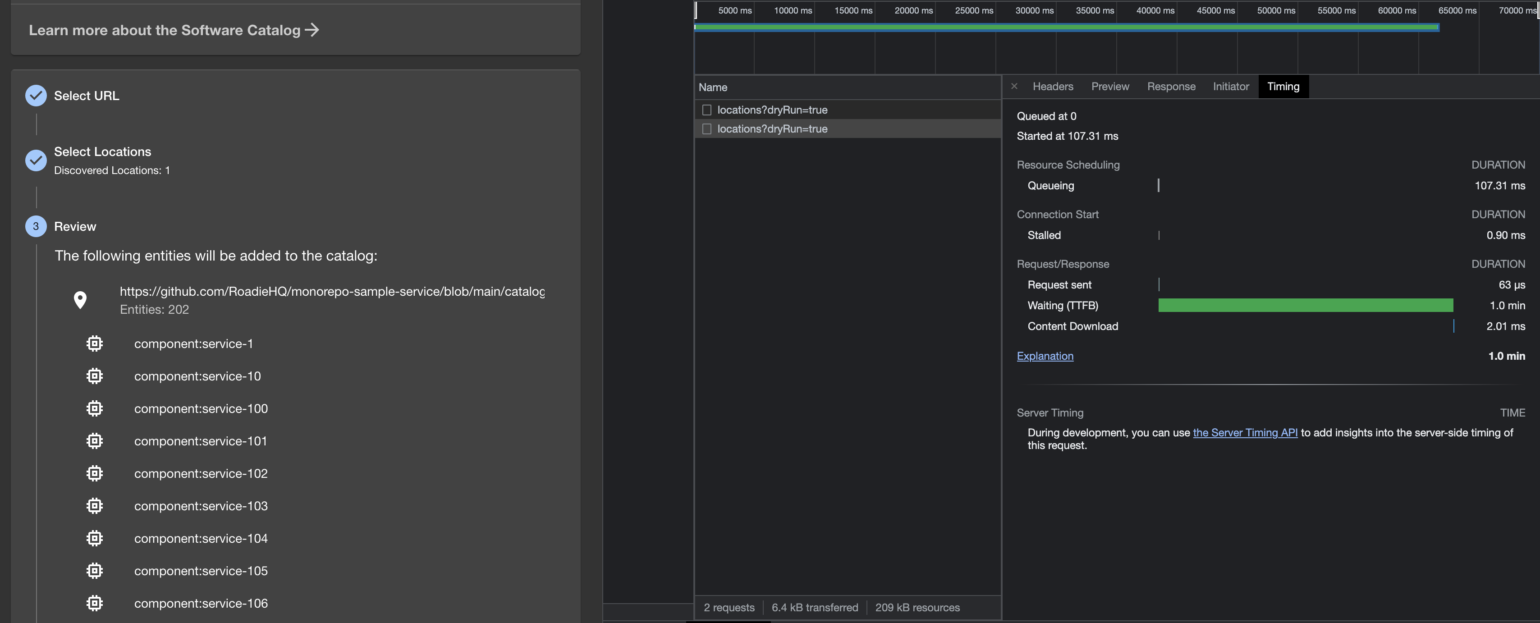Click the Select Locations step label
Image resolution: width=1540 pixels, height=623 pixels.
[103, 152]
